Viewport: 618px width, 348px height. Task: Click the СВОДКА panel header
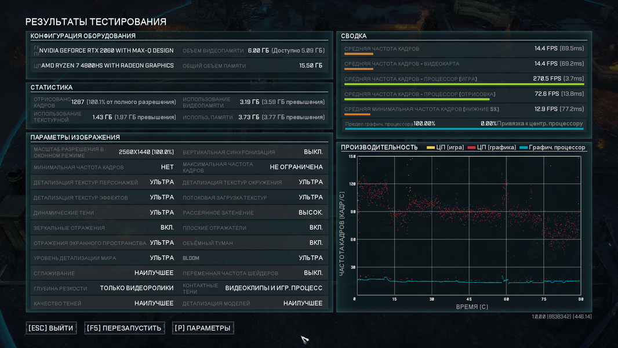click(354, 36)
